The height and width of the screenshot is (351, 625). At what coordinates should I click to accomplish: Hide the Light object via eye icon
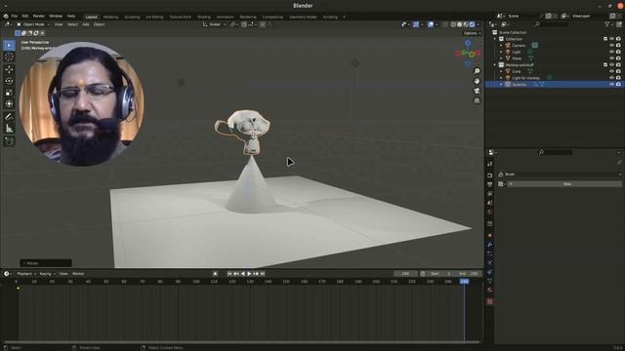pos(612,52)
